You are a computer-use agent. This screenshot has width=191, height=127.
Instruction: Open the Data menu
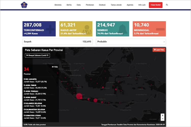point(79,5)
